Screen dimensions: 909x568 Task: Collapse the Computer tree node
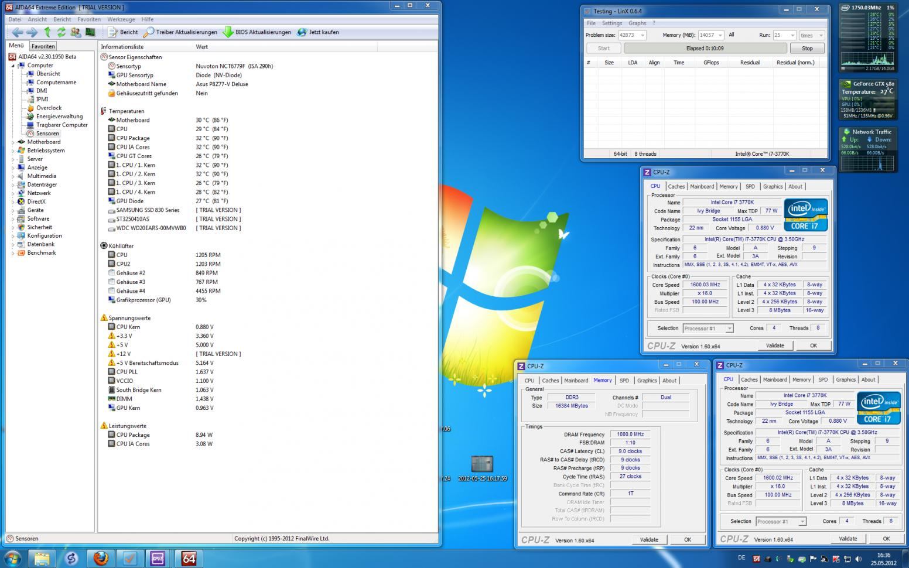(x=13, y=66)
